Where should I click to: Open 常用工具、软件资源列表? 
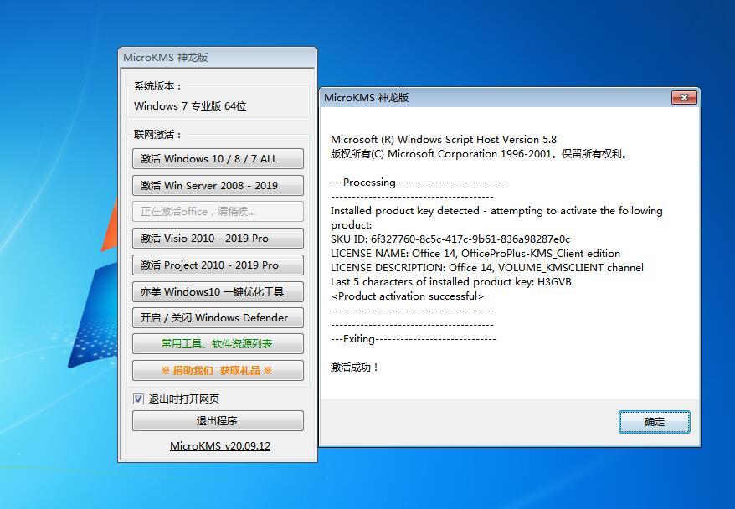(218, 344)
